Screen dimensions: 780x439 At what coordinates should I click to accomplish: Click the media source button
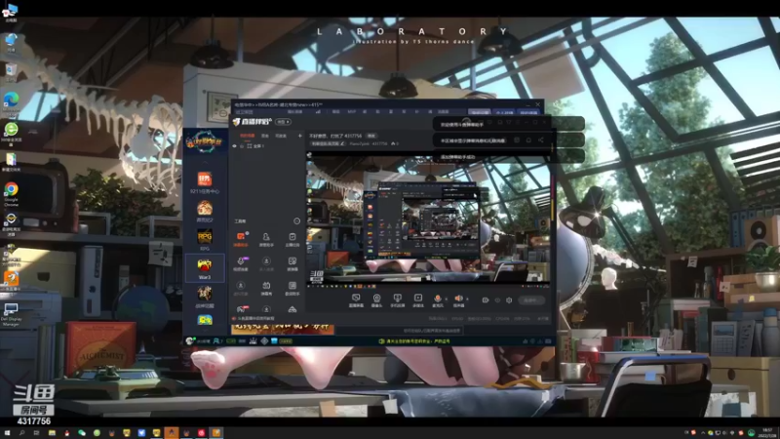click(x=418, y=299)
